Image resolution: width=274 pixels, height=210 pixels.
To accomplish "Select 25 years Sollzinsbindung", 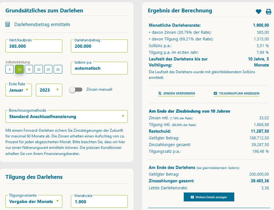I will point(48,69).
